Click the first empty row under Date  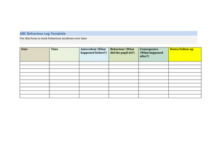point(35,63)
